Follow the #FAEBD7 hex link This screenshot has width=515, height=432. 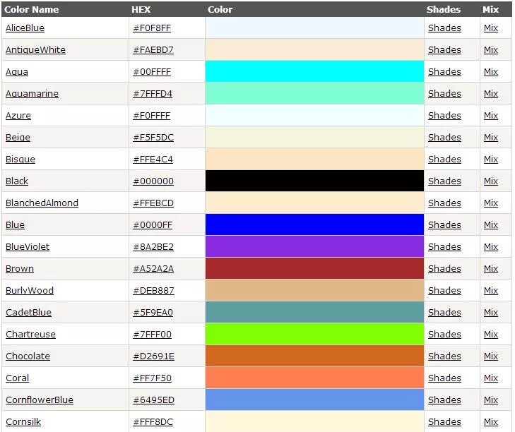point(153,50)
